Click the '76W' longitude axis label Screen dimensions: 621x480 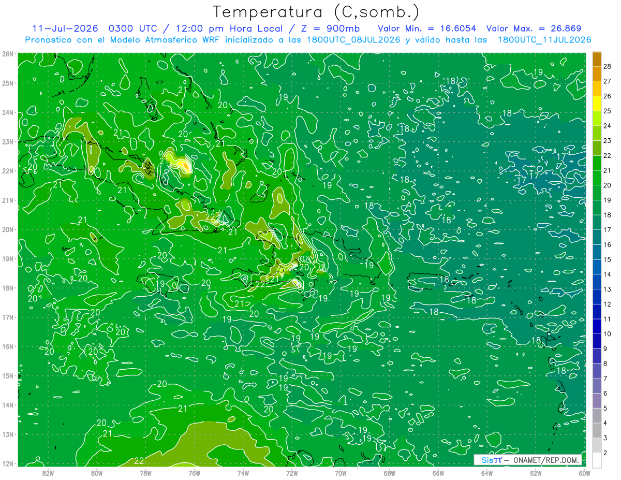[x=194, y=473]
